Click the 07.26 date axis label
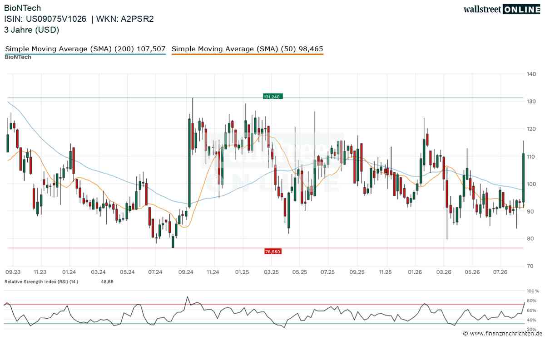545x340 pixels. [x=500, y=272]
